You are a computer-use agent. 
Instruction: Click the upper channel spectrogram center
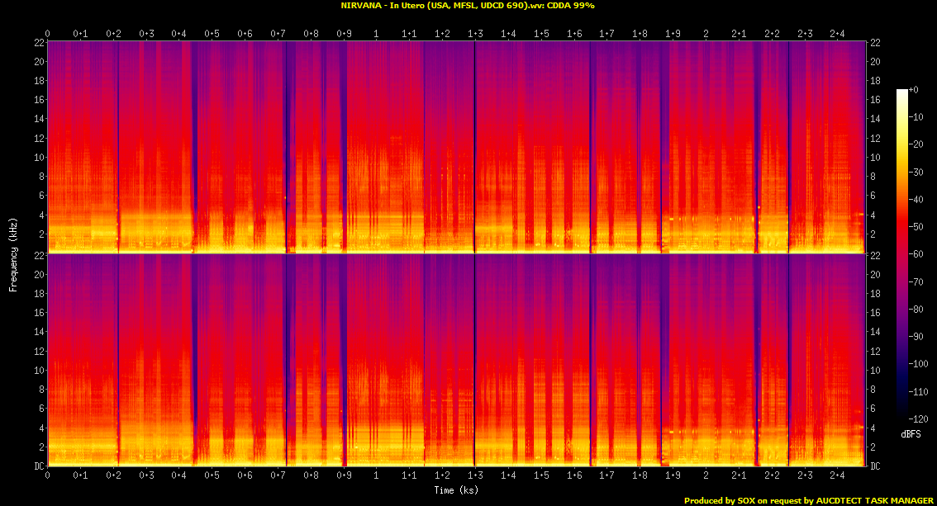[x=456, y=147]
